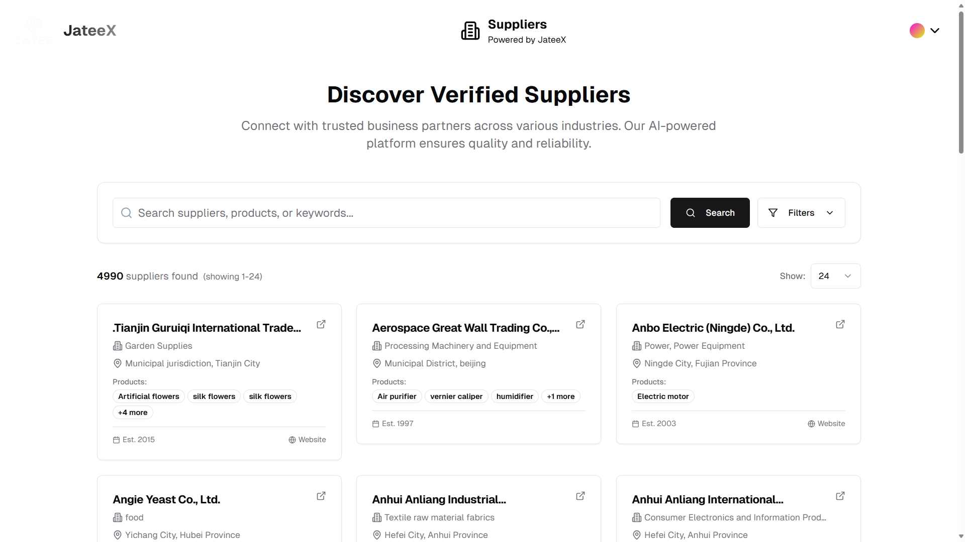
Task: Click Anhui Anliang International title
Action: tap(707, 499)
